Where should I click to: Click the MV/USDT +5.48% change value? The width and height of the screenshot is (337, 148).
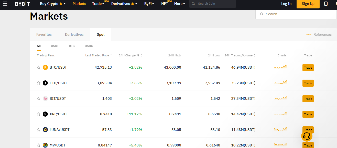pos(136,145)
